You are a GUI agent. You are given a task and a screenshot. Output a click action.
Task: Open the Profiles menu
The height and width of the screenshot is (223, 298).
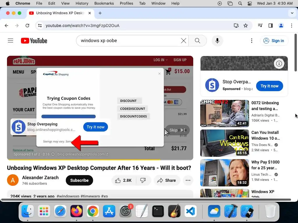[126, 3]
